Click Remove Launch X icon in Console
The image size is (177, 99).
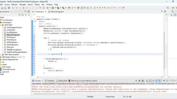click(x=139, y=81)
